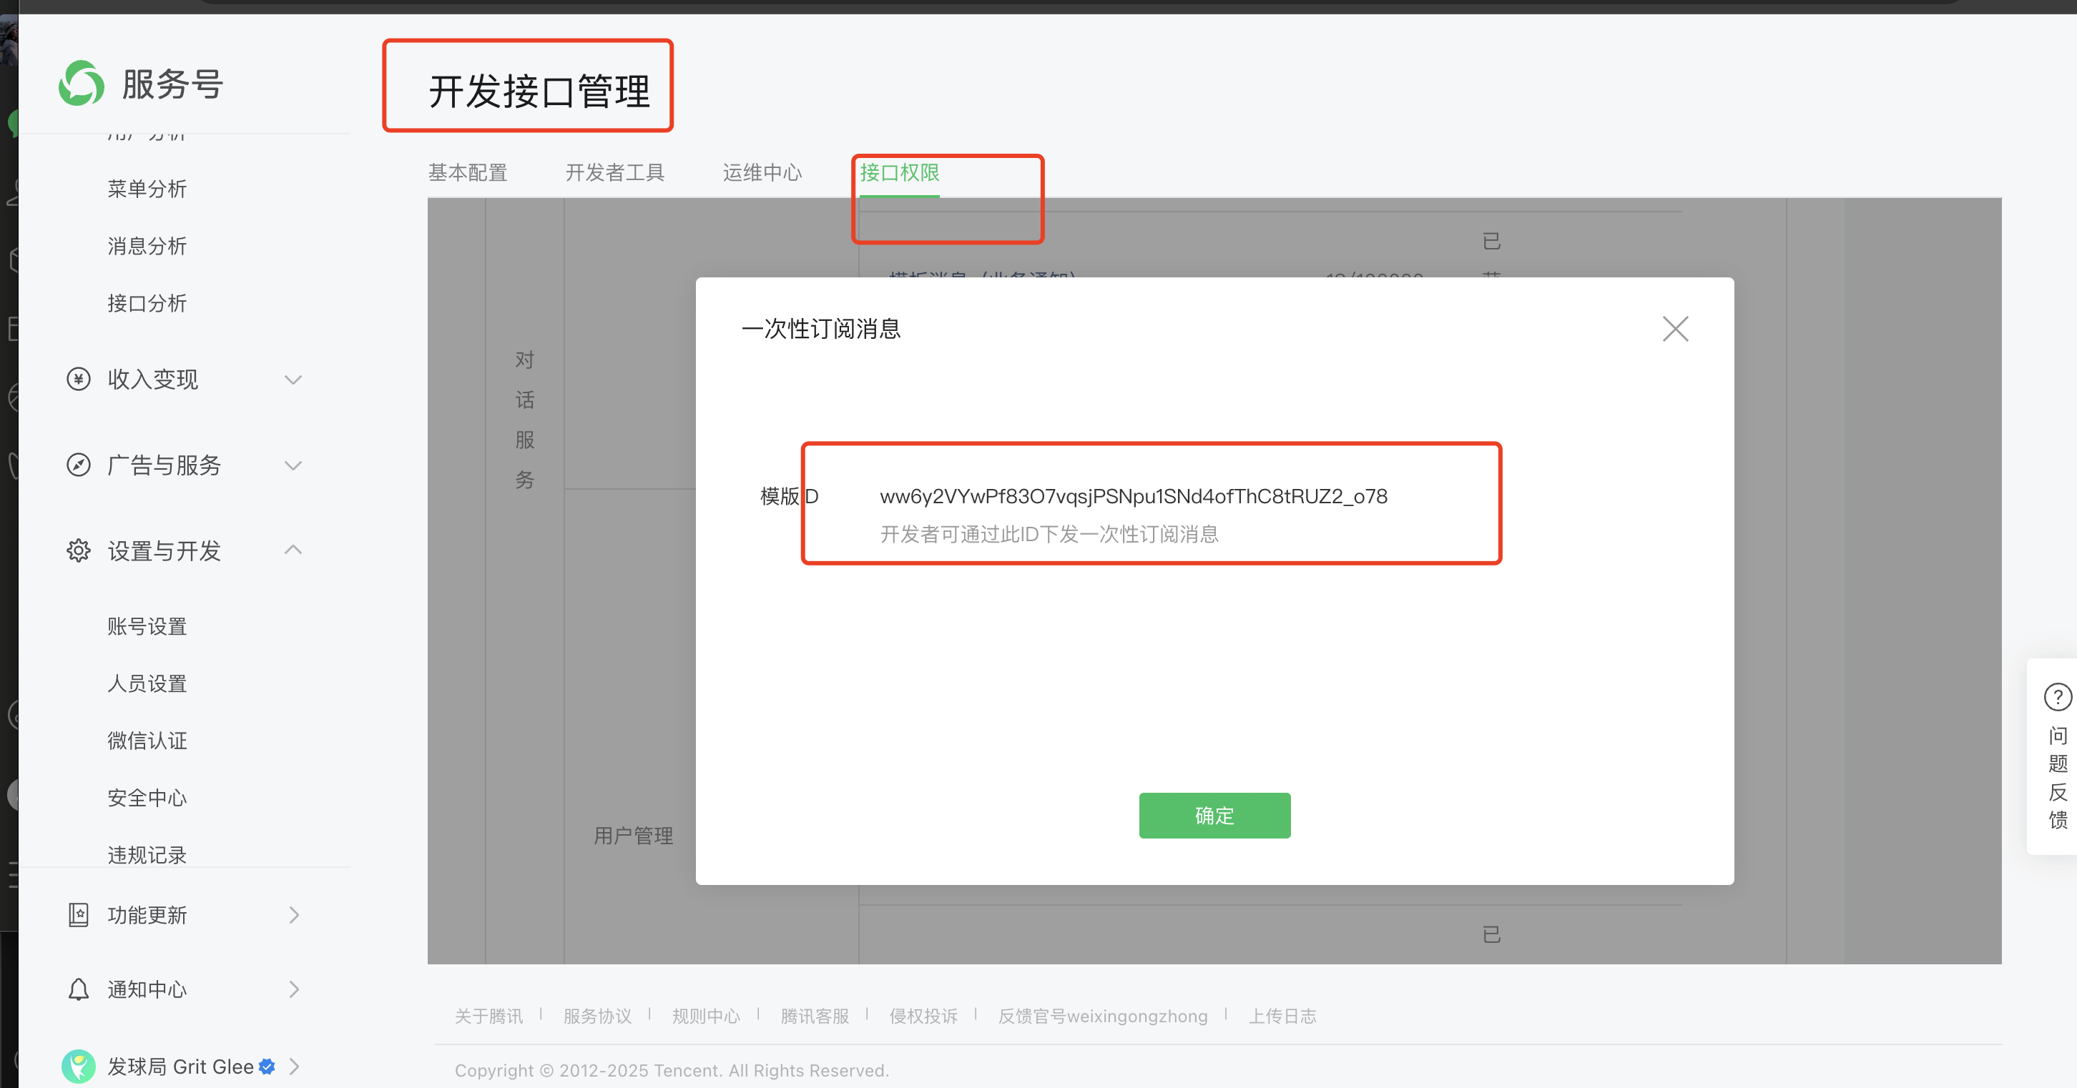Viewport: 2077px width, 1088px height.
Task: Click the template ID text ww6y2VYwPf83O7…
Action: [1133, 496]
